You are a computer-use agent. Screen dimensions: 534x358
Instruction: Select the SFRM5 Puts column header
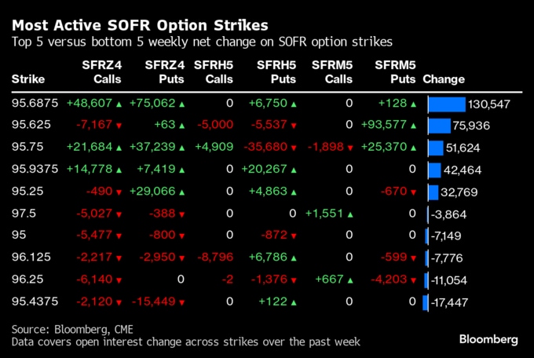coord(395,72)
